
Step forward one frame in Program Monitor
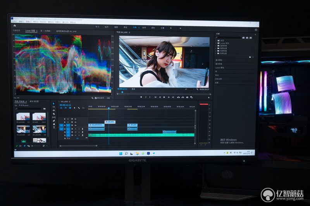click(169, 97)
